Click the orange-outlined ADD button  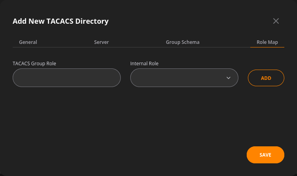click(x=266, y=78)
